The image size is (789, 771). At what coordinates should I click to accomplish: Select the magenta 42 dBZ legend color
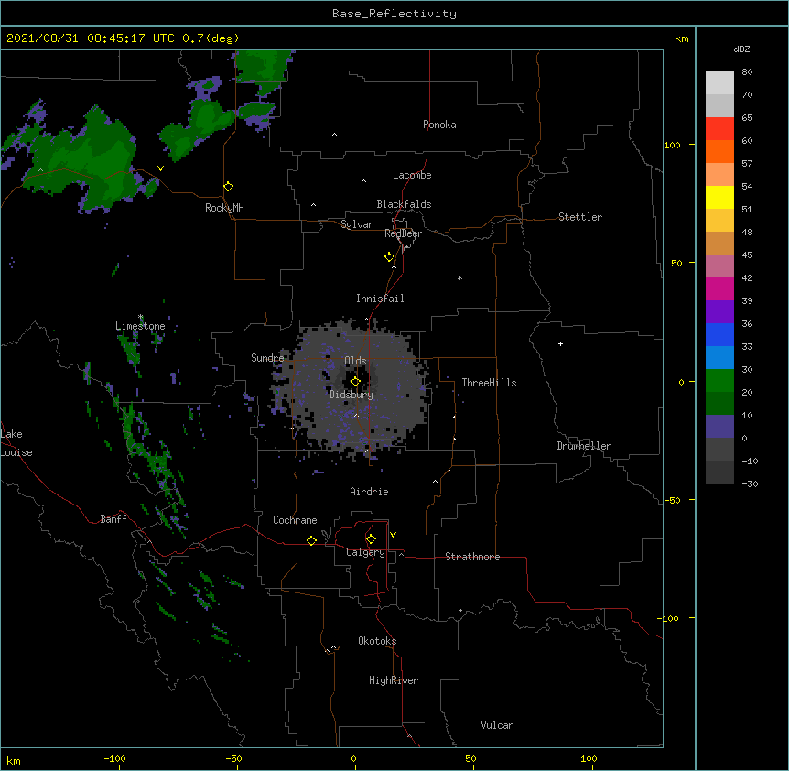click(719, 288)
